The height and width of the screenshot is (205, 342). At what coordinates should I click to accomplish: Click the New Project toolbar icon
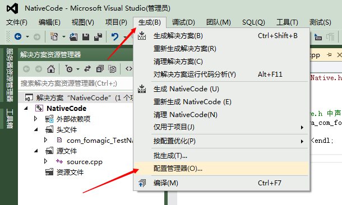click(x=54, y=36)
